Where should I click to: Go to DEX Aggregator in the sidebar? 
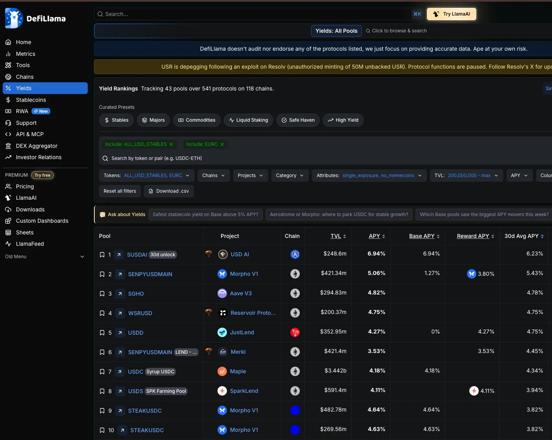click(x=37, y=146)
